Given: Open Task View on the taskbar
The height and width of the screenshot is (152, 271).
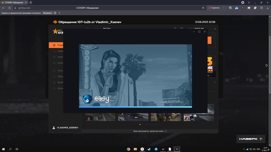Looking at the screenshot, I should tap(17, 149).
